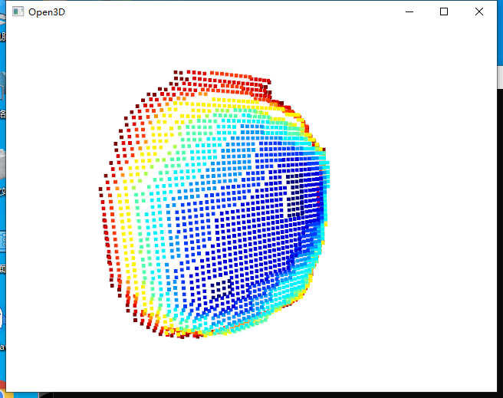Close the Open3D window
Screen dimensions: 503x398
[x=479, y=12]
